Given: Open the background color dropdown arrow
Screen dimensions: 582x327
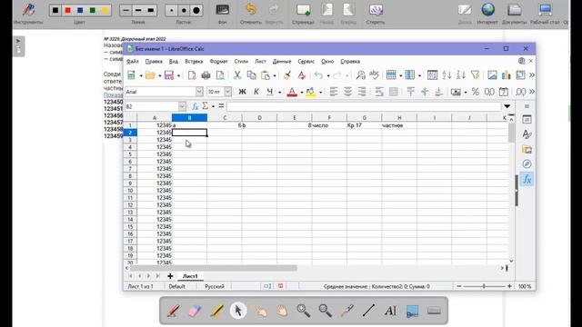Looking at the screenshot, I should point(320,93).
